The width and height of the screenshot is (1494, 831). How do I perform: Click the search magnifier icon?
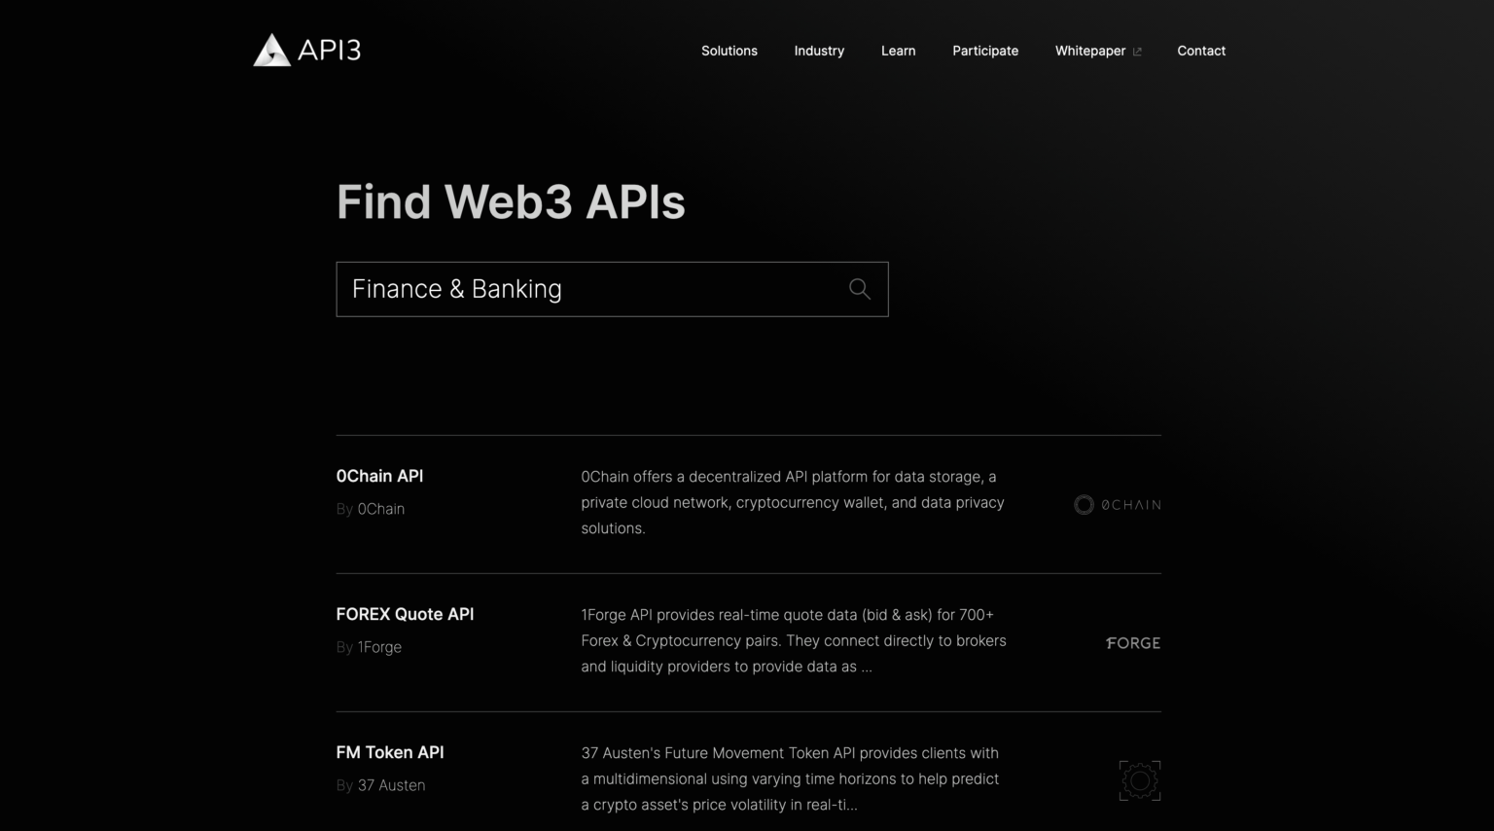[859, 289]
